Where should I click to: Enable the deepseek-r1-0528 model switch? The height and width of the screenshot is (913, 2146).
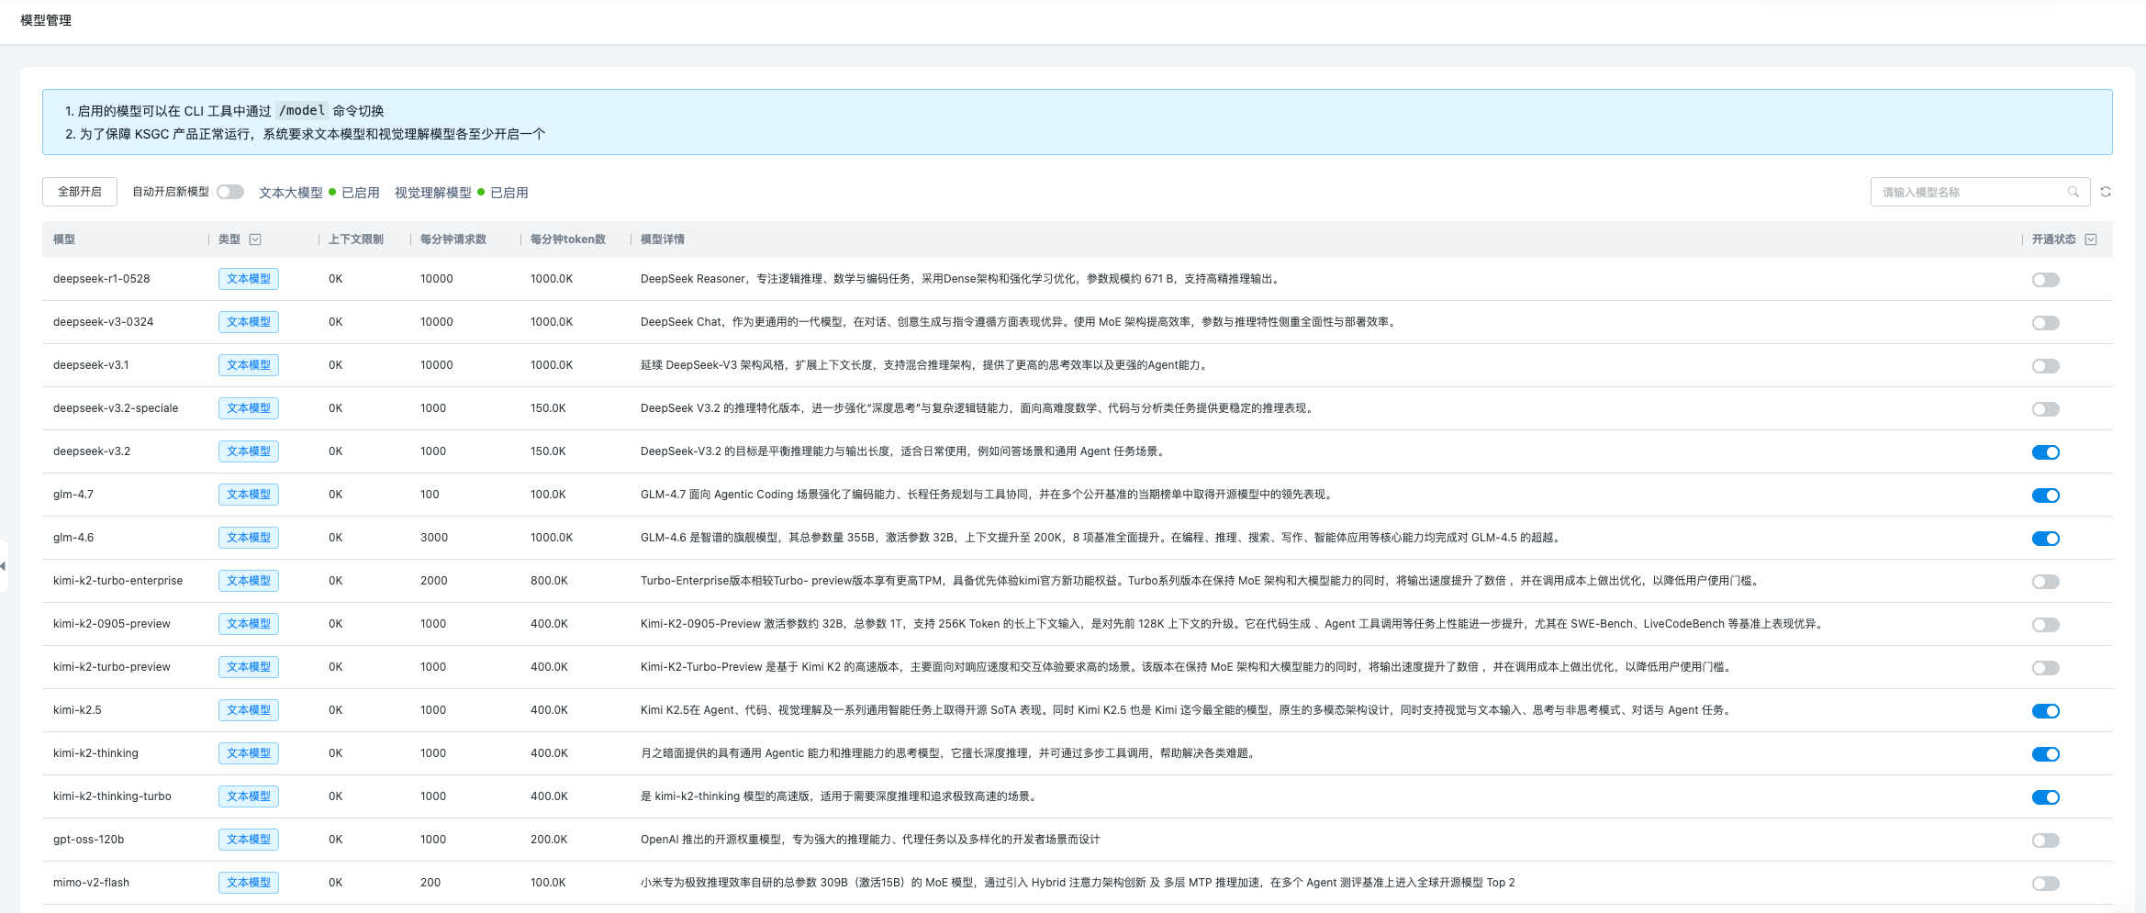(2046, 280)
